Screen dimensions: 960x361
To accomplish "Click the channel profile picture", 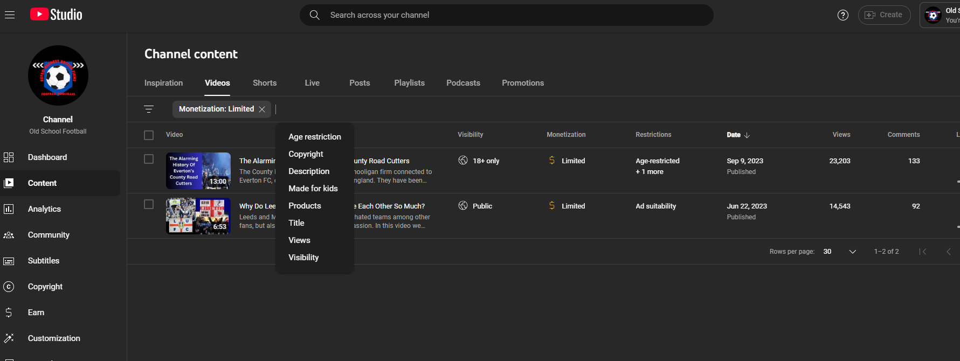I will tap(58, 75).
